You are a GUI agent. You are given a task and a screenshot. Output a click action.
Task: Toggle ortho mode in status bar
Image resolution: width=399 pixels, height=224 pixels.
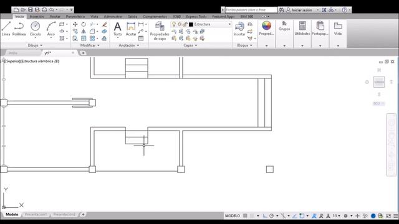coord(265,216)
